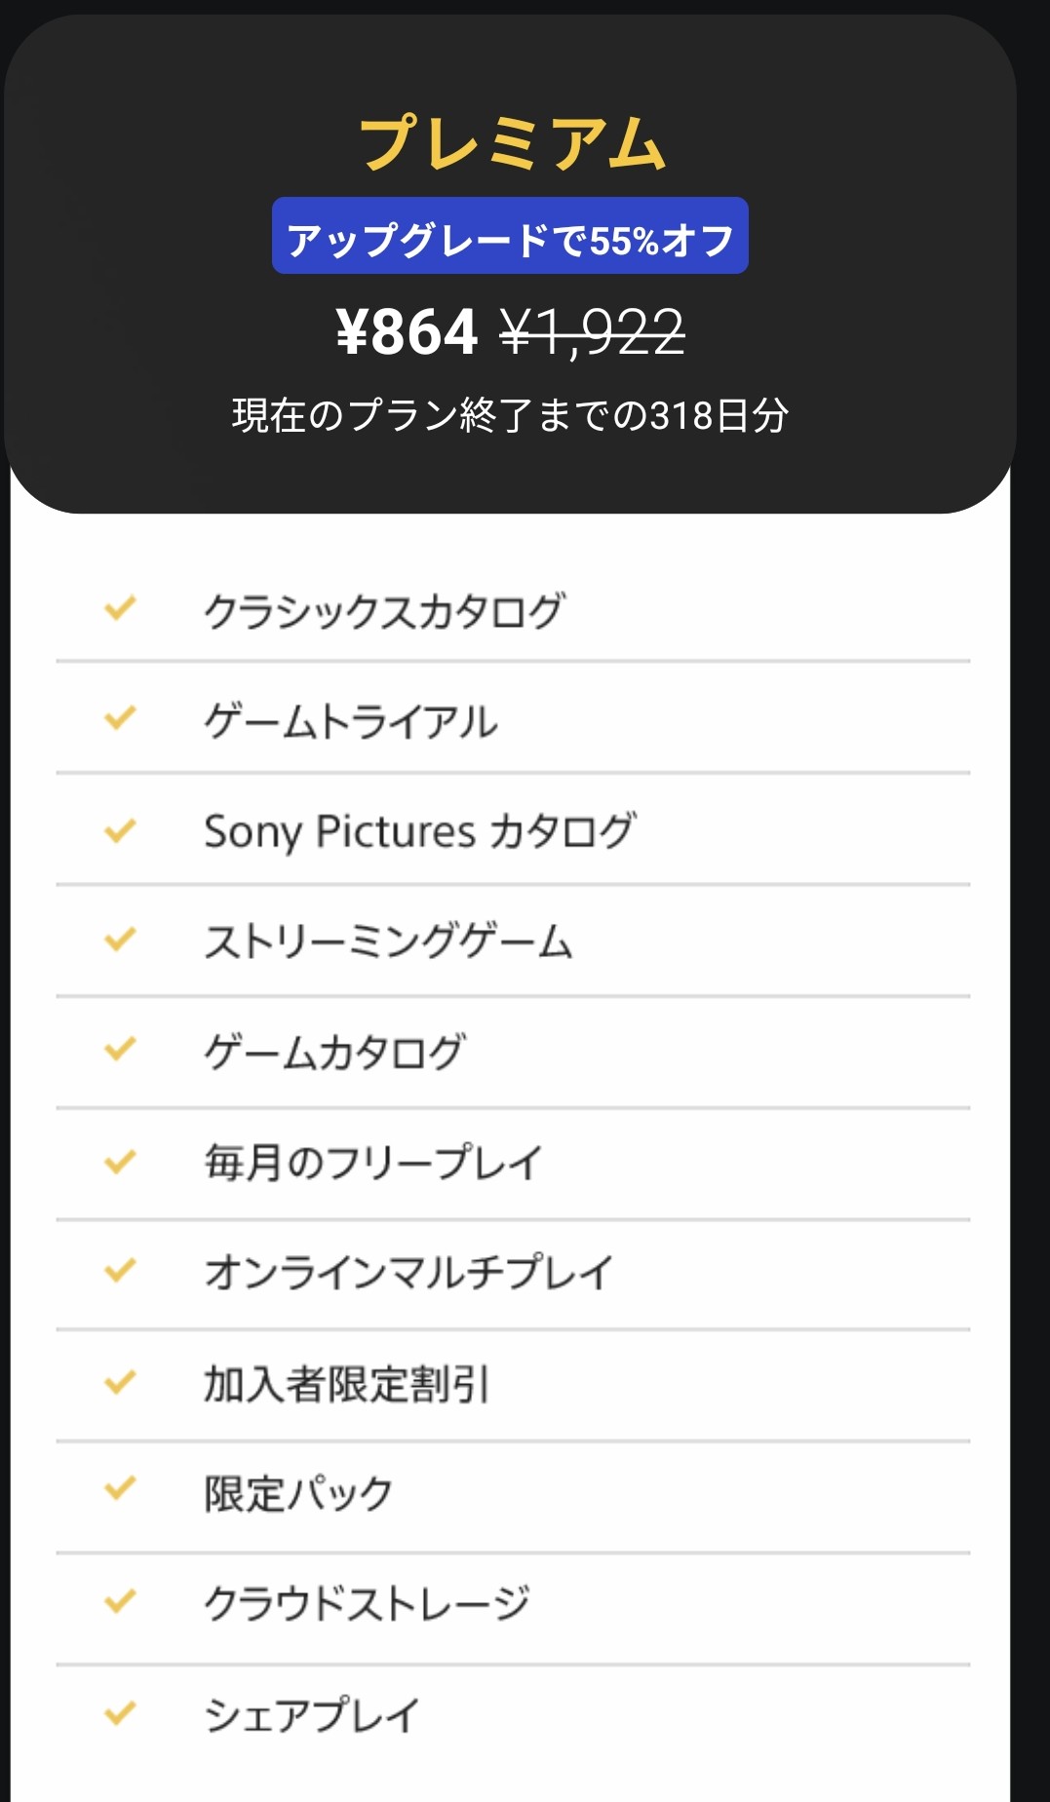
Task: Tap the アップグレードで55%オフ badge
Action: [x=510, y=237]
